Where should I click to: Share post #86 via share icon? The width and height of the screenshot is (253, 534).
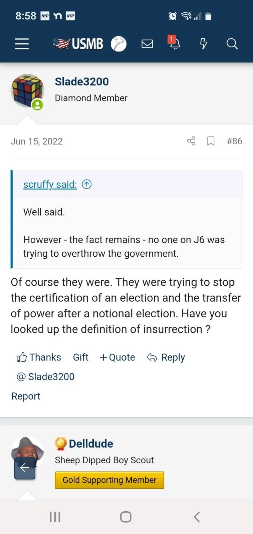pyautogui.click(x=191, y=141)
